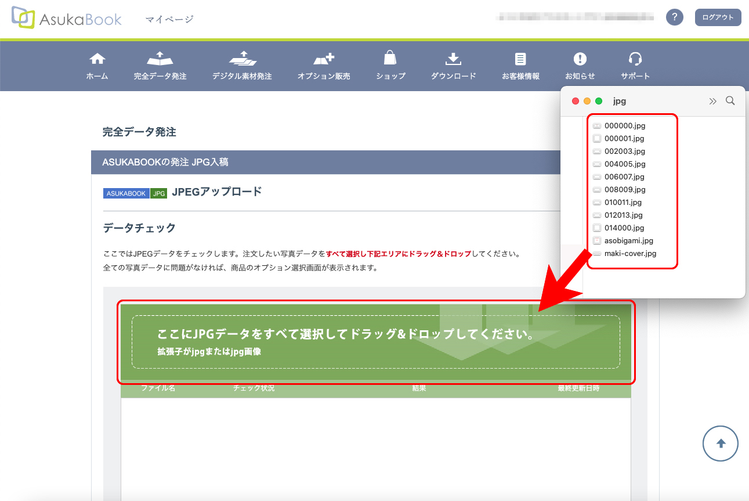Screen dimensions: 749x501
Task: Open 完全データ発注 menu item
Action: (160, 66)
